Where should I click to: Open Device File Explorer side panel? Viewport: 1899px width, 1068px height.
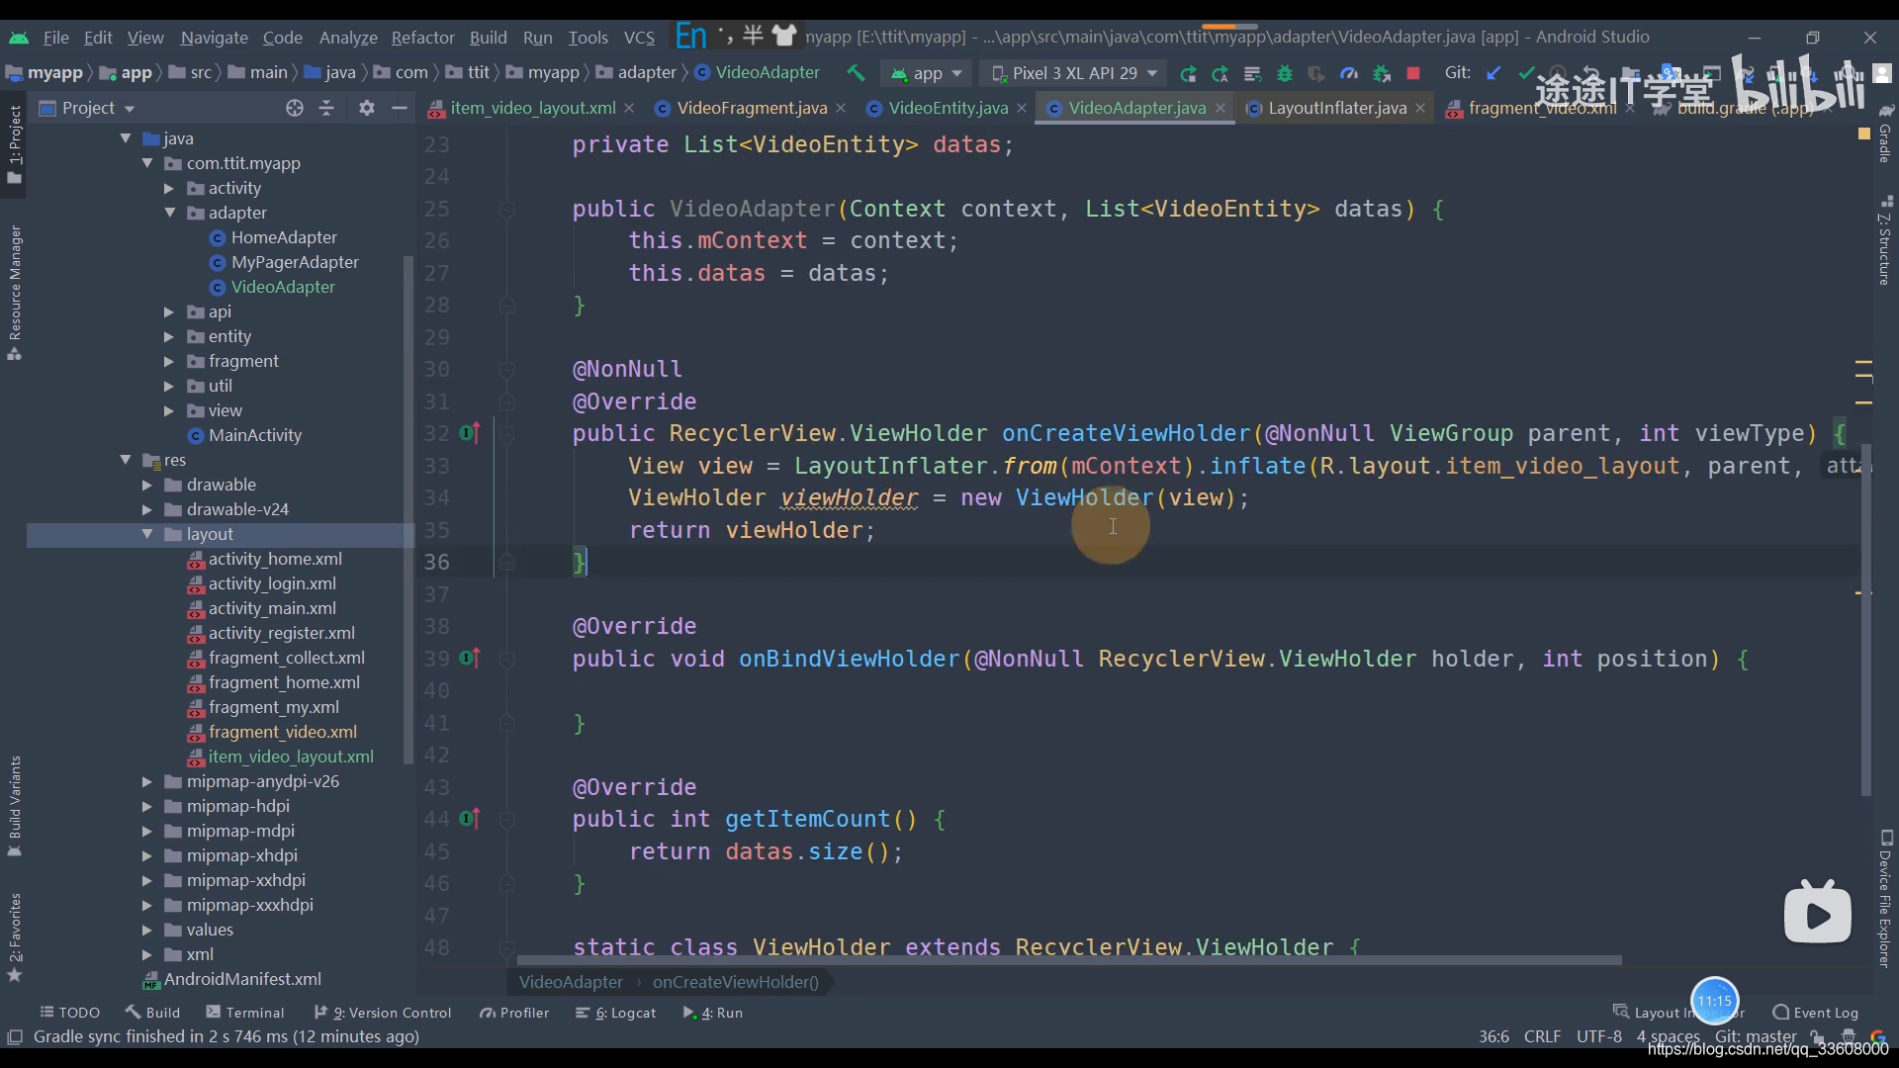[x=1885, y=899]
